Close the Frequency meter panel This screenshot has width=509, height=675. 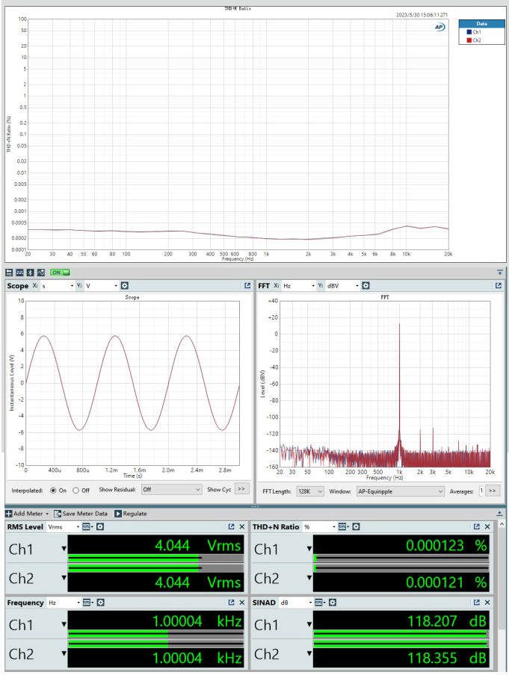pyautogui.click(x=241, y=603)
